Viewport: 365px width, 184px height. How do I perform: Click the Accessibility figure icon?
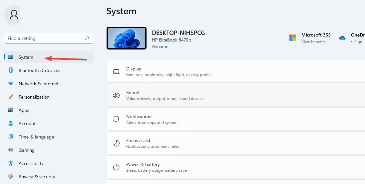11,163
